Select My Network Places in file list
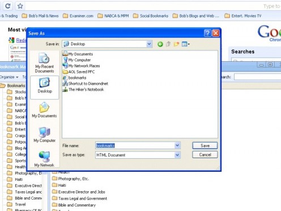Viewport: 281px width, 211px height. (x=82, y=66)
